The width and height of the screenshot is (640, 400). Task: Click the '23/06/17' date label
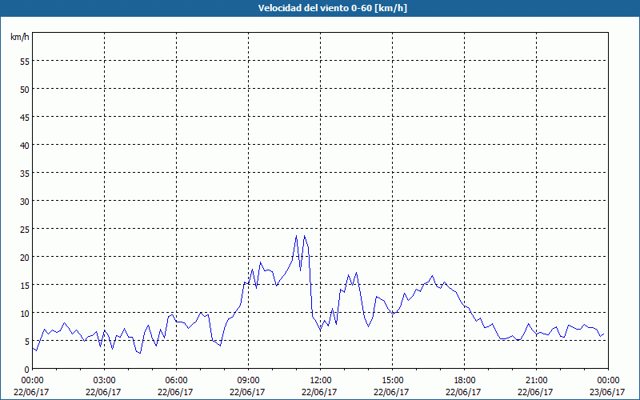[607, 392]
